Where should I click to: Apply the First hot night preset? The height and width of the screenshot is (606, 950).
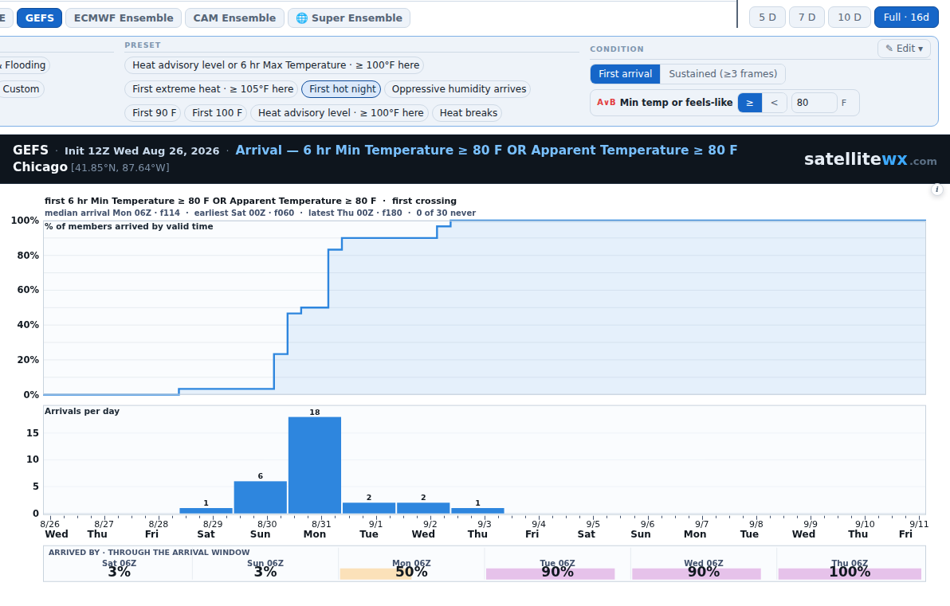click(341, 89)
